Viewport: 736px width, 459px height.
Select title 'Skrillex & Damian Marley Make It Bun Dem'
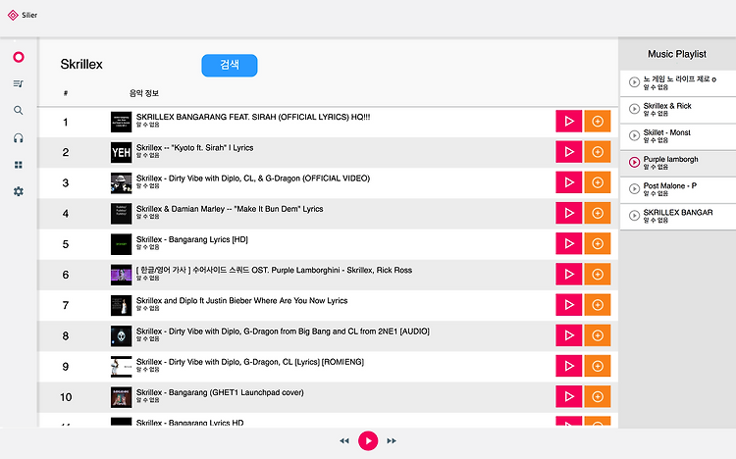coord(230,209)
